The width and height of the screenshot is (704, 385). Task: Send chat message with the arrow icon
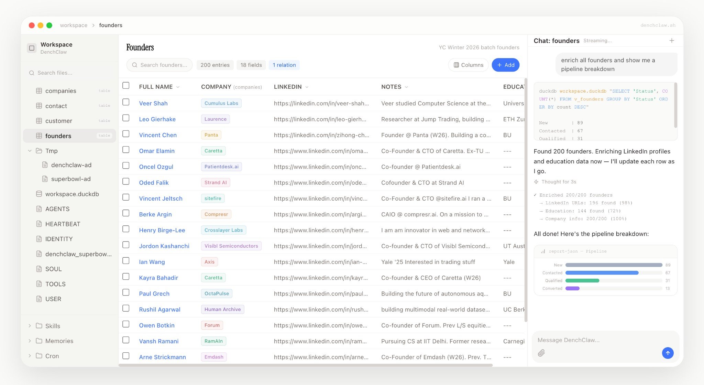pos(668,353)
